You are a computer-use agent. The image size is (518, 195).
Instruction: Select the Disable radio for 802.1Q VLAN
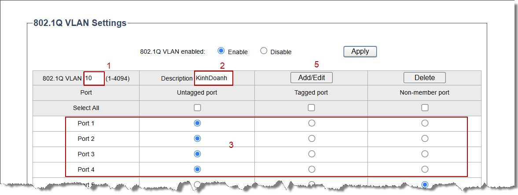tap(264, 51)
